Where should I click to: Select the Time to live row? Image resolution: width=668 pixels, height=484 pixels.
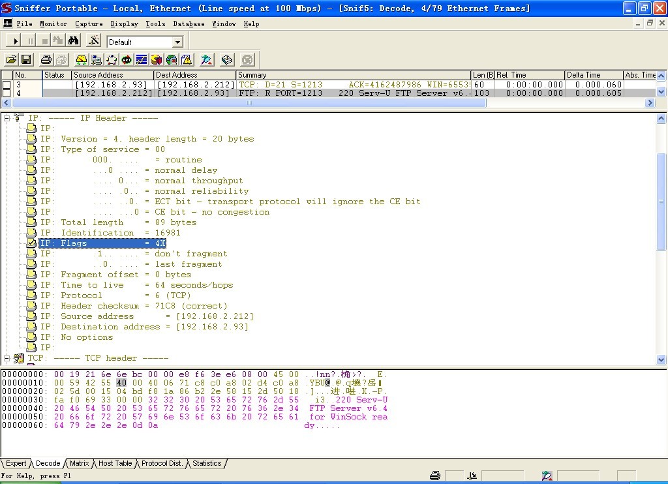137,285
